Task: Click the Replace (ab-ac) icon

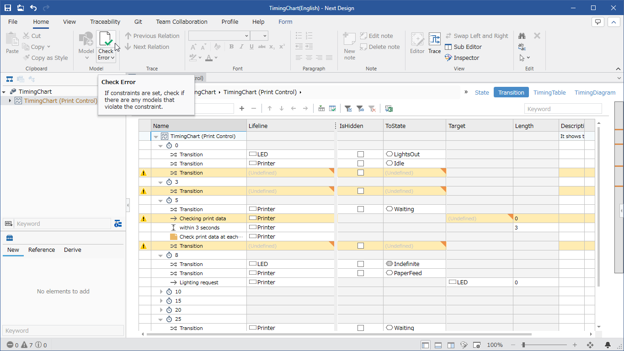Action: click(x=522, y=47)
